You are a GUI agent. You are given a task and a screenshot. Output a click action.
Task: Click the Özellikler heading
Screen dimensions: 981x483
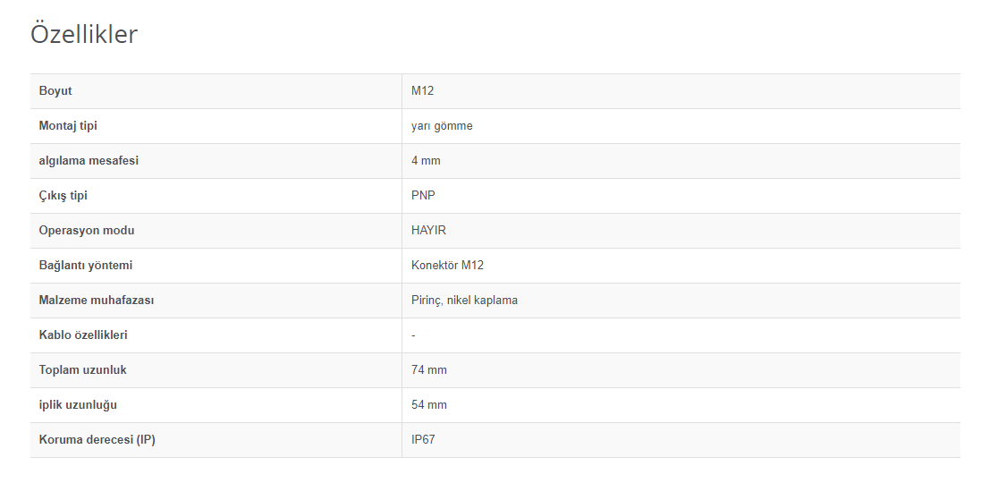(x=84, y=35)
